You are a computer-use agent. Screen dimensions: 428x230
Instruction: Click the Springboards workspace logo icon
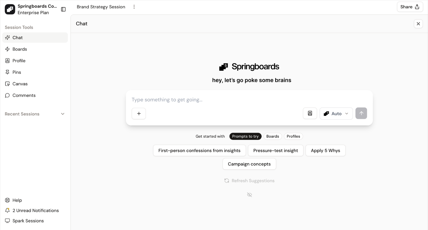[10, 9]
